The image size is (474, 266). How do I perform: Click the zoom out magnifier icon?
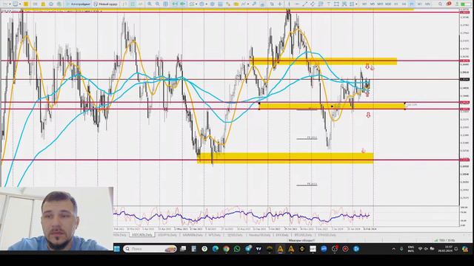point(158,4)
